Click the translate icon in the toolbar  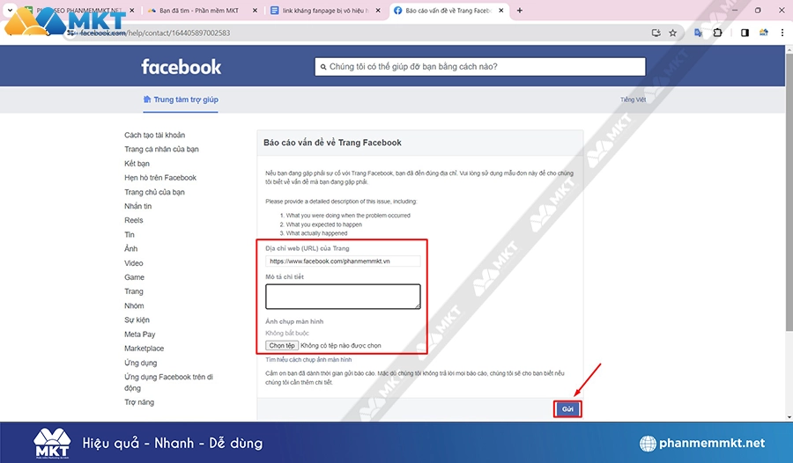pyautogui.click(x=698, y=33)
